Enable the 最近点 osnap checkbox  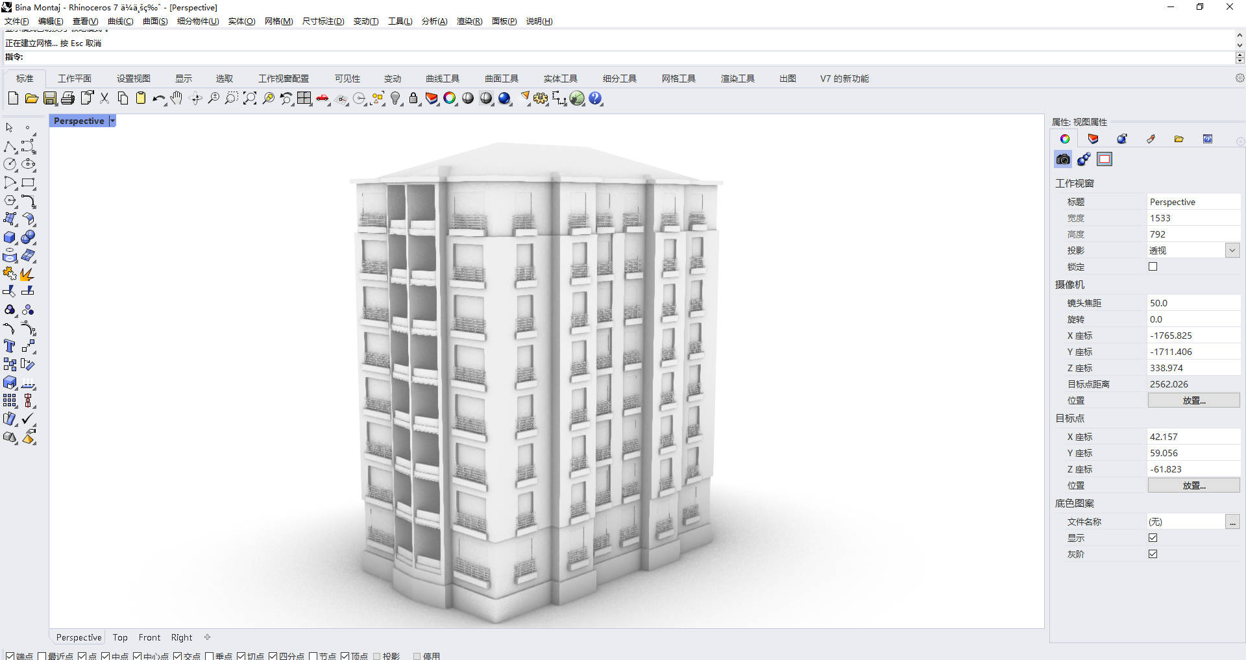click(42, 656)
